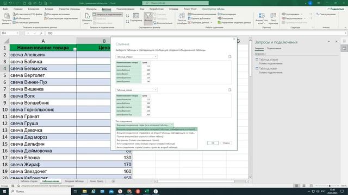
Task: Select Полное внешнее join option
Action: (x=156, y=136)
